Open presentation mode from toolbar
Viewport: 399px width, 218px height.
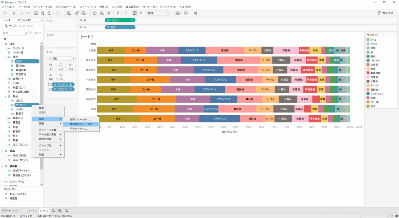pos(186,13)
